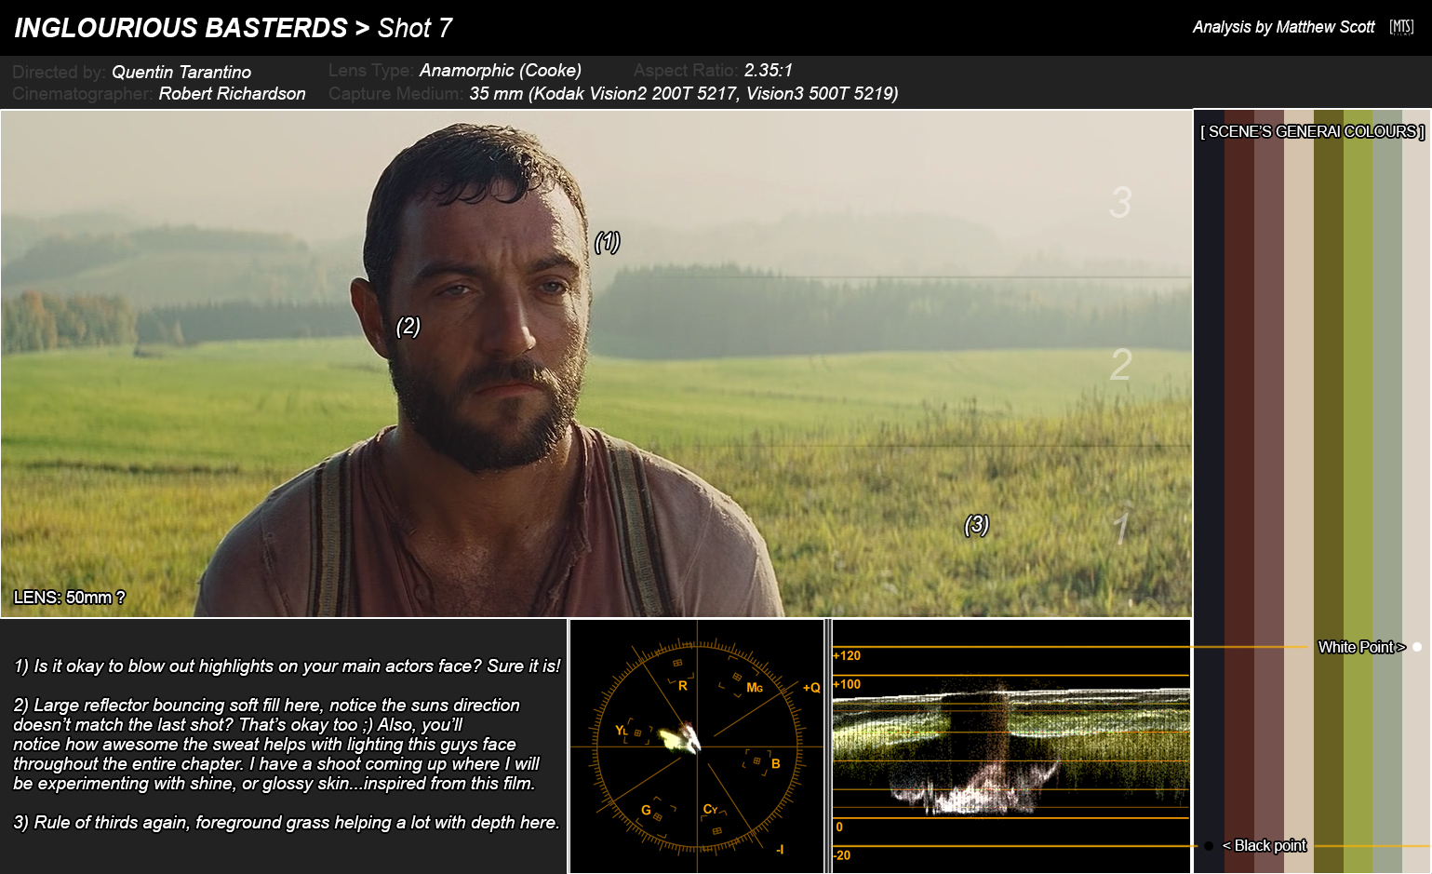1432x874 pixels.
Task: Click 'Analysis by Matthew Scott' credit
Action: click(x=1284, y=27)
